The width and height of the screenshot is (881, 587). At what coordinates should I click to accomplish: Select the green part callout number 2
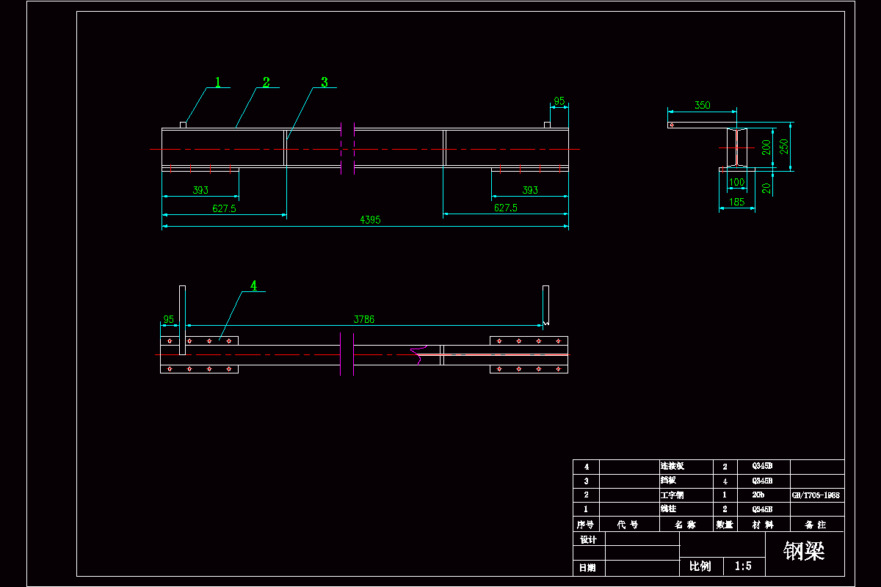pyautogui.click(x=266, y=82)
